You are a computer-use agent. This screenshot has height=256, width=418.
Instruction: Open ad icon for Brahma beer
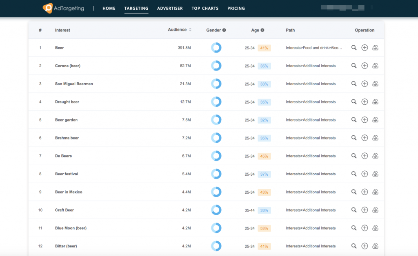pos(375,138)
